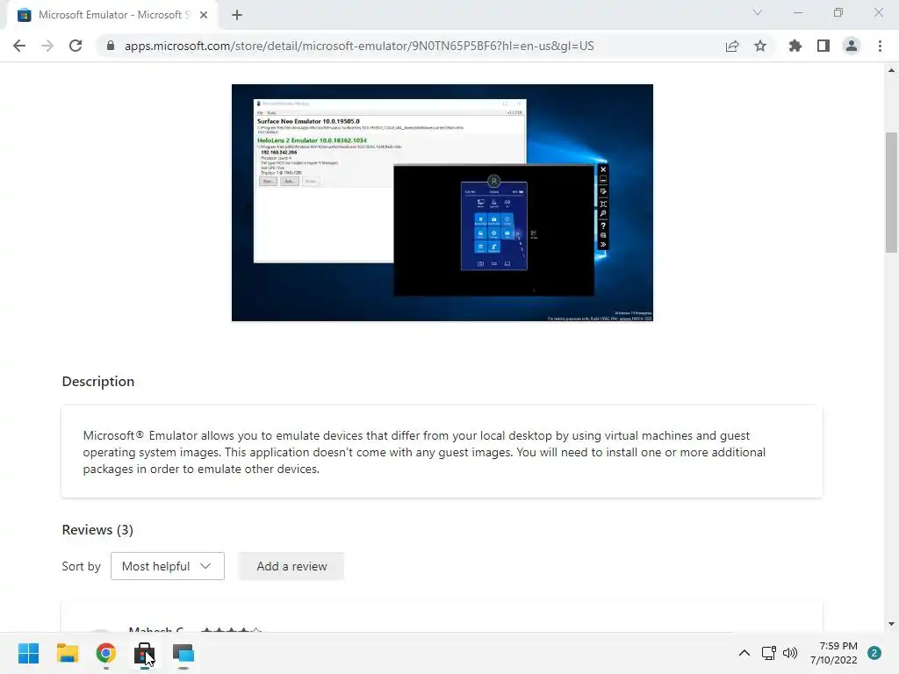Open a new tab with plus button

click(x=237, y=15)
